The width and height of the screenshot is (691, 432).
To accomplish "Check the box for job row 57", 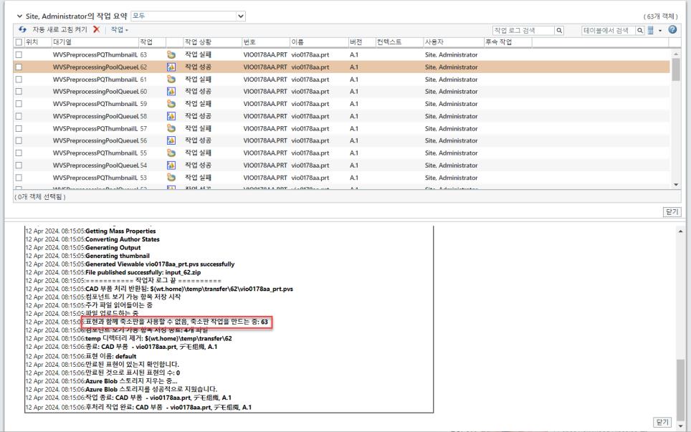I will click(19, 128).
